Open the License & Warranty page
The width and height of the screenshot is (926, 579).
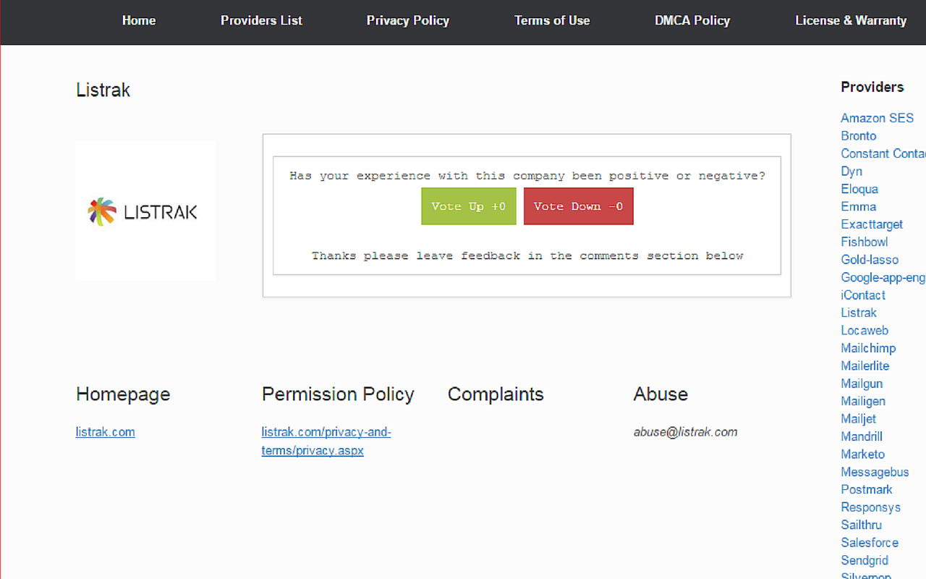click(851, 20)
